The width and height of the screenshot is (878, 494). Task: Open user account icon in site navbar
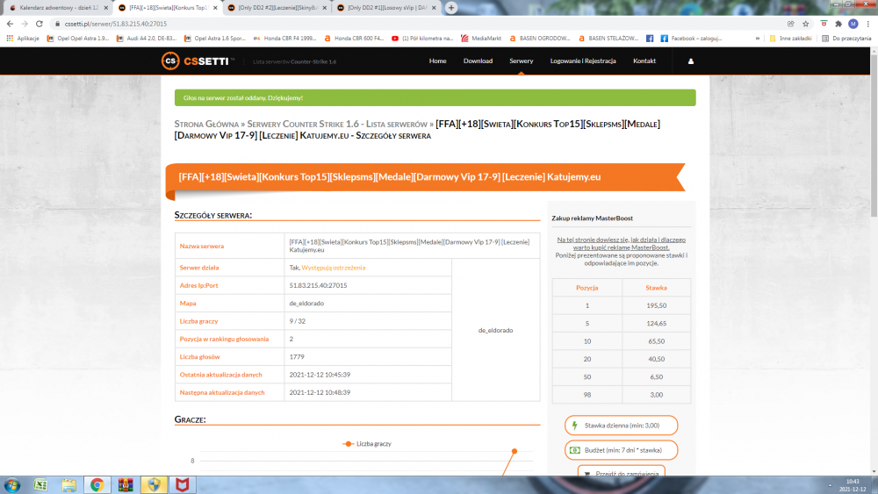690,61
